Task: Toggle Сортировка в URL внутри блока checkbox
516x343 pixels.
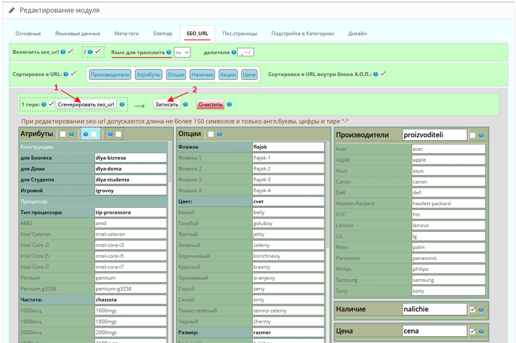Action: [x=383, y=74]
